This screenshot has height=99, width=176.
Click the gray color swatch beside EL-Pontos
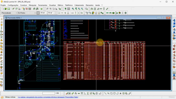38,13
